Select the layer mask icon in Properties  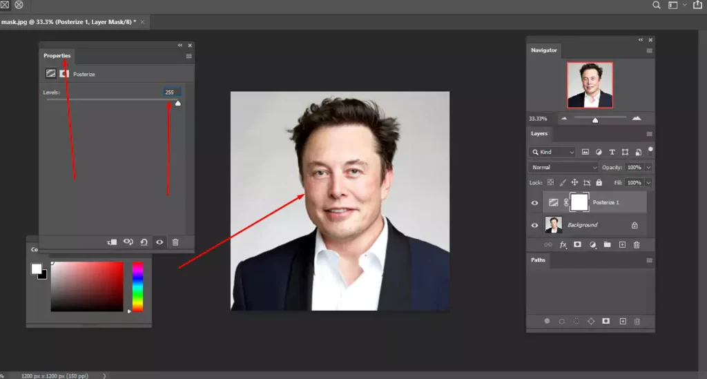click(x=64, y=73)
